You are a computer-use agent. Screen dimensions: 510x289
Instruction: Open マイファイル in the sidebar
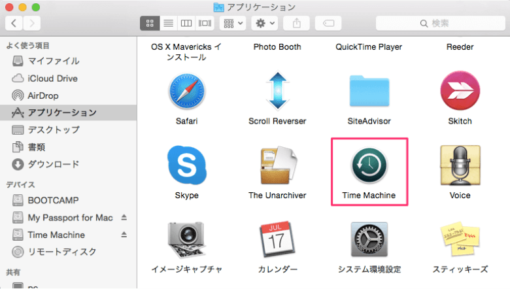68,61
